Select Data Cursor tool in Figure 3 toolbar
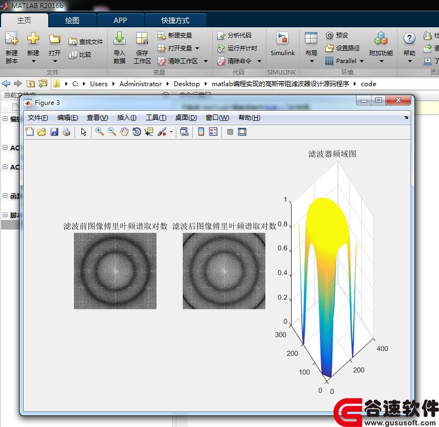Screen dimensions: 439x427 pyautogui.click(x=149, y=132)
